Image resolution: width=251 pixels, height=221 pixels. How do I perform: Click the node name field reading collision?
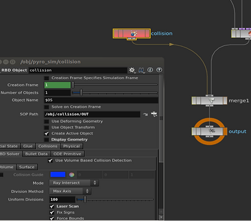pyautogui.click(x=78, y=70)
